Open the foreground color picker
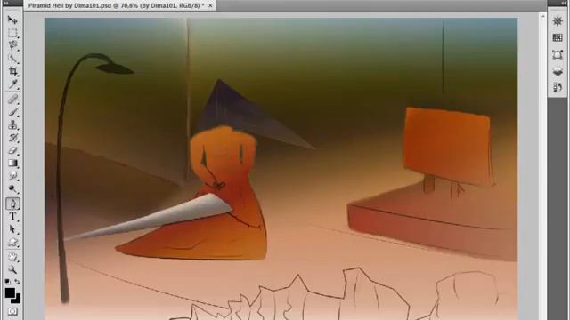 click(10, 292)
